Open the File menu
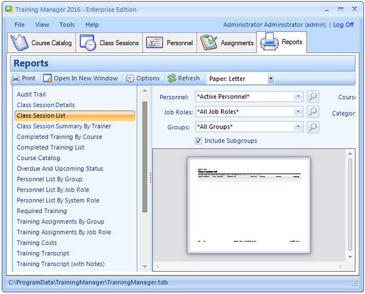The image size is (365, 294). tap(20, 25)
